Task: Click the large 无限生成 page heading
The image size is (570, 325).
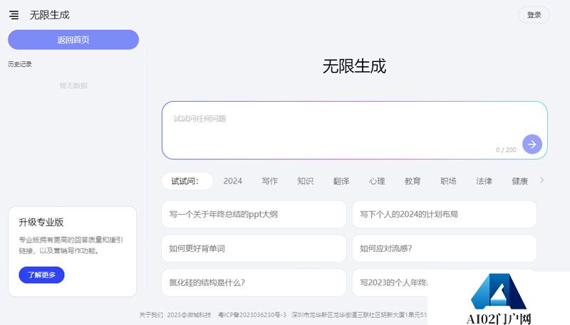Action: click(x=354, y=66)
